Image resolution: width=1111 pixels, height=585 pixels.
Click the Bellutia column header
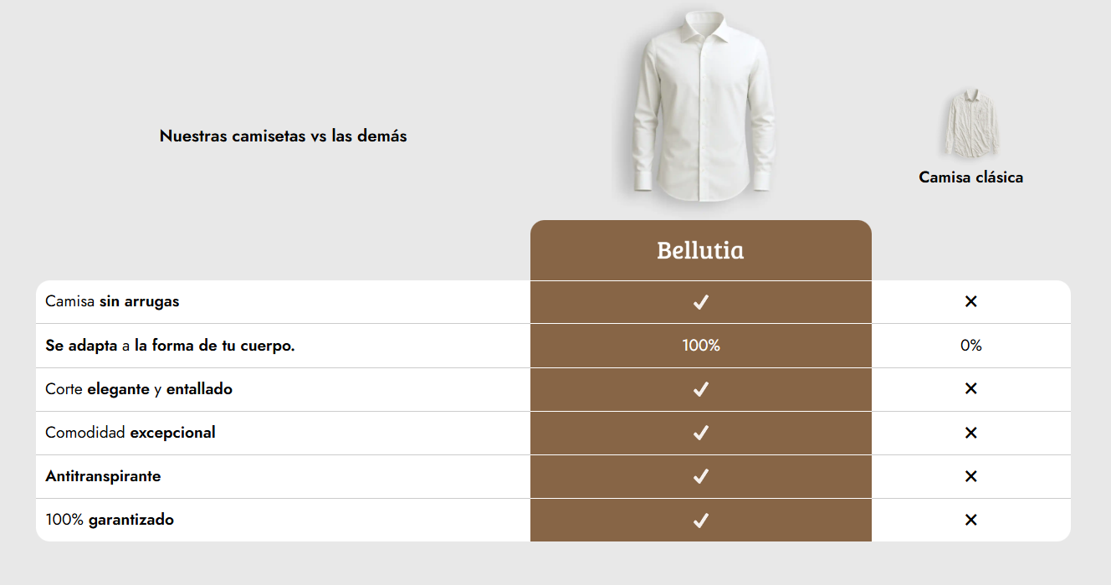point(700,250)
